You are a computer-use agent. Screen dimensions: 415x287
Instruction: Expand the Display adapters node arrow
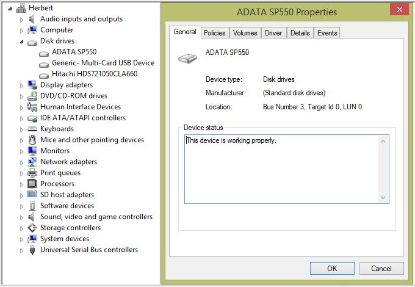pos(22,85)
